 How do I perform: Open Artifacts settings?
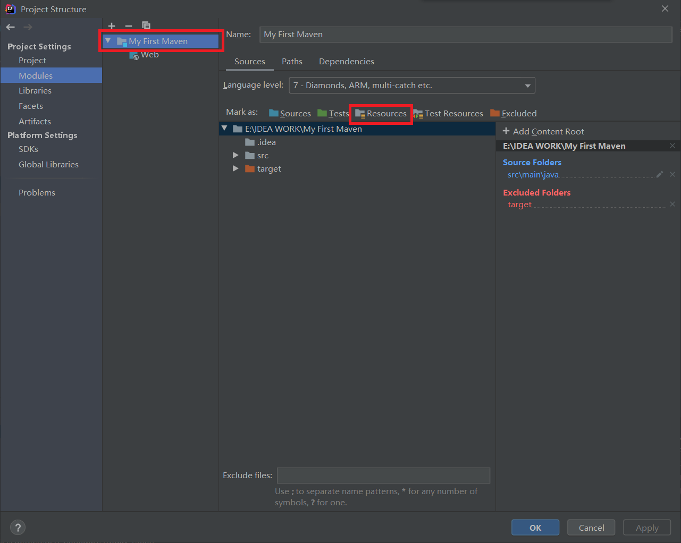point(35,122)
